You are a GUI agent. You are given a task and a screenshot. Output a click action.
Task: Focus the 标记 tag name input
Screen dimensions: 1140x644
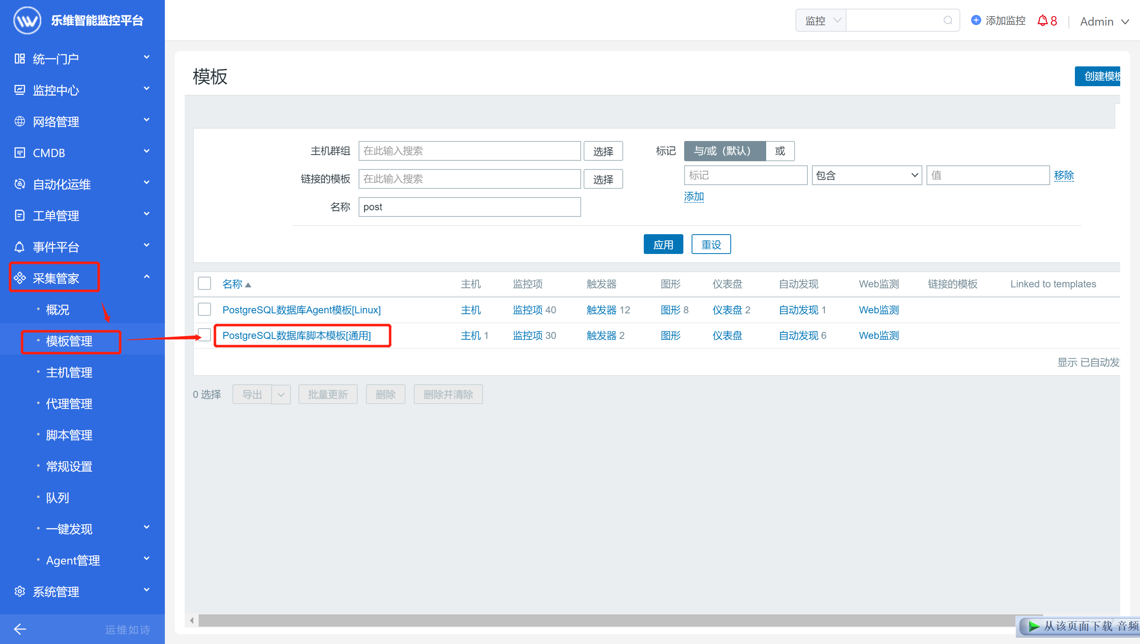point(745,175)
